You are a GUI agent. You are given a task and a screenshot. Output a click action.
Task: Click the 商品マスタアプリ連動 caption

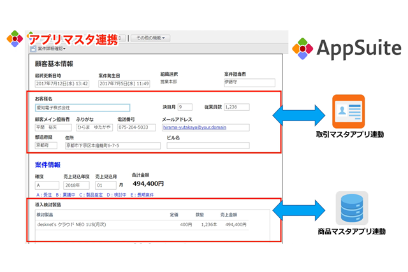point(351,231)
